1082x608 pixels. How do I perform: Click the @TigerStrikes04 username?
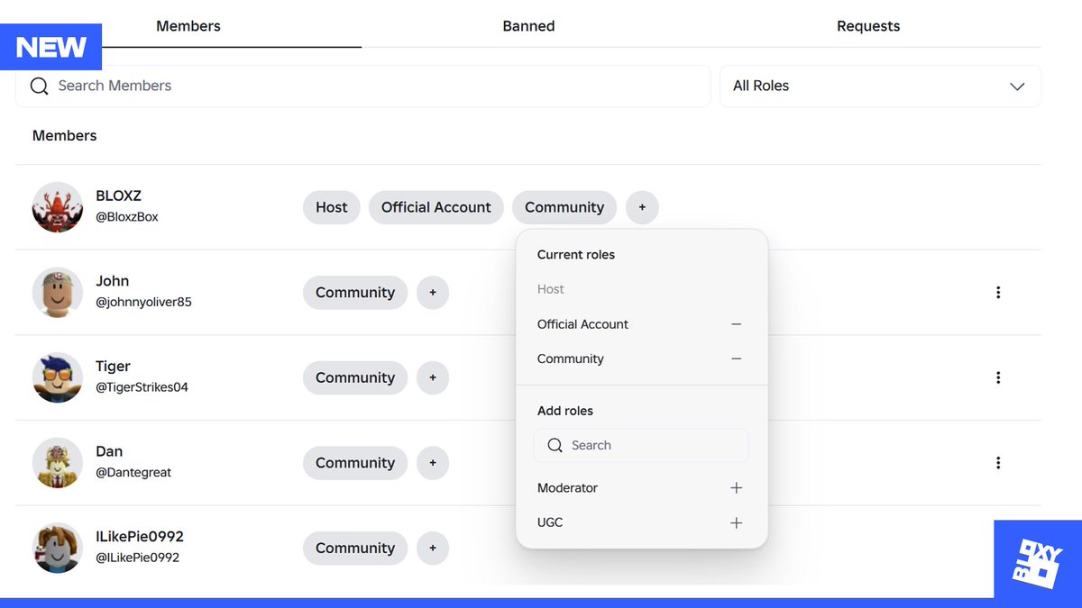click(x=142, y=387)
